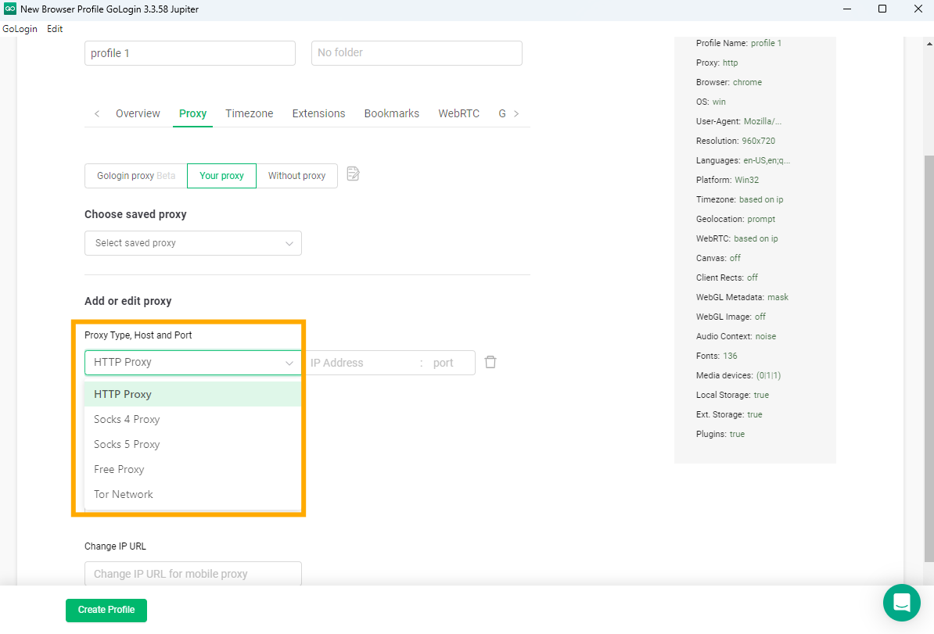Click the WebGL Image off row

(x=731, y=317)
